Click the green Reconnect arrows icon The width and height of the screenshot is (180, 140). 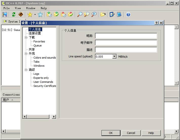pyautogui.click(x=14, y=15)
